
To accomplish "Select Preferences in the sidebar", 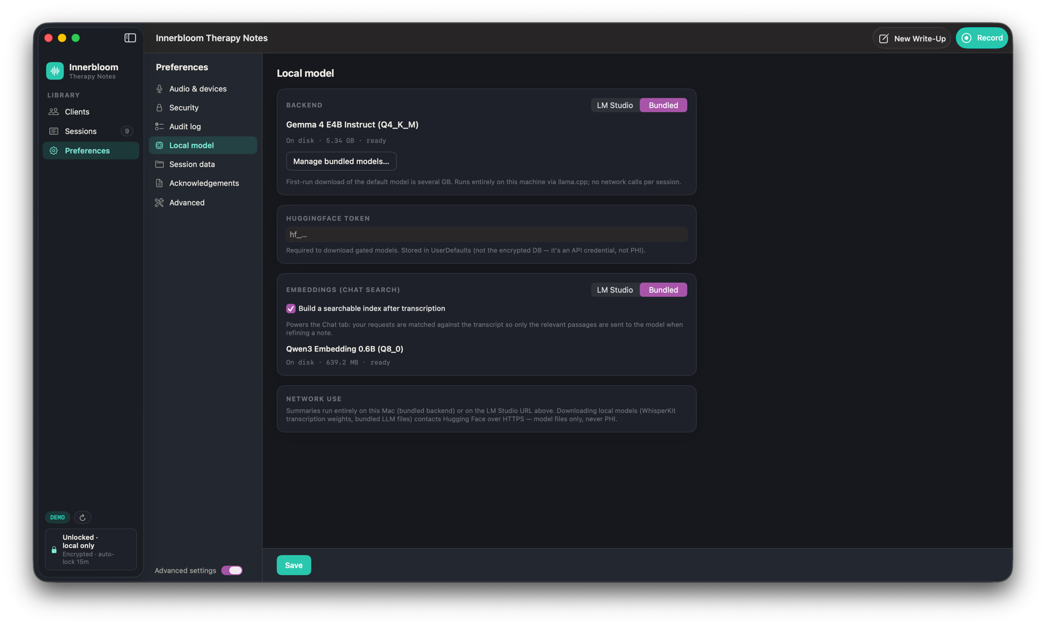I will 90,151.
